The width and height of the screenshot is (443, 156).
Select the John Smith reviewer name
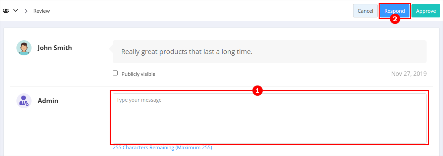55,48
